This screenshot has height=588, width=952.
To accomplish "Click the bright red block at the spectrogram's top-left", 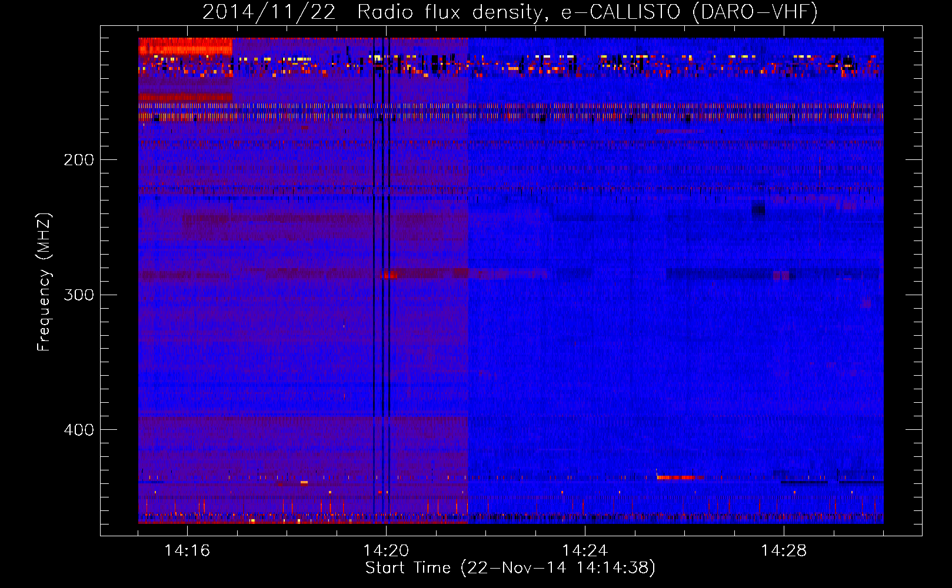I will [x=185, y=46].
